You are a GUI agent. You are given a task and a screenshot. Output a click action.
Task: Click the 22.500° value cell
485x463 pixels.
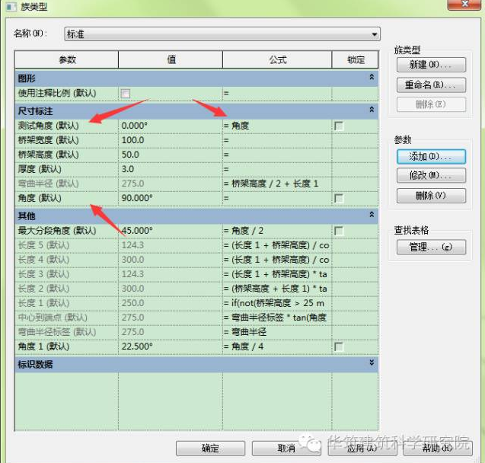point(171,346)
